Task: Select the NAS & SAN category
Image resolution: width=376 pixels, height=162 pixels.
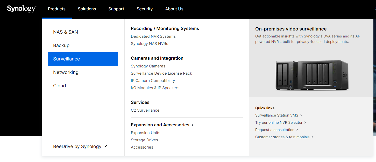Action: tap(83, 32)
